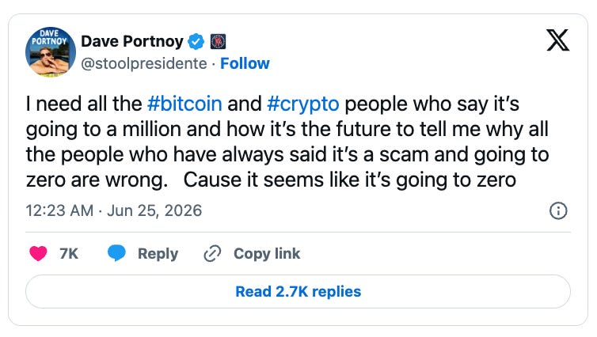Read 2.7K replies
Screen dimensions: 597x337
[298, 292]
